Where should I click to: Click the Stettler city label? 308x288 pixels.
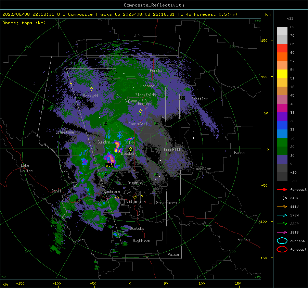[x=200, y=99]
